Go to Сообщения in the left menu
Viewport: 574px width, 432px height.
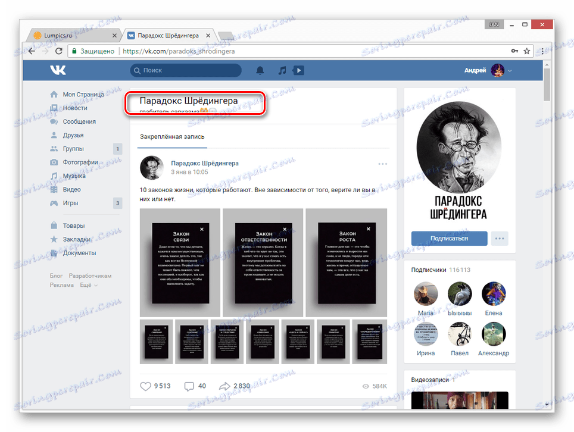[79, 121]
